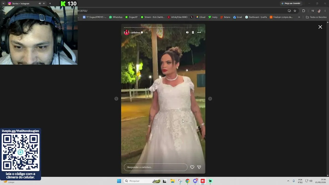Viewport: 329px width, 185px height.
Task: Open File Explorer from the taskbar
Action: pos(172,181)
